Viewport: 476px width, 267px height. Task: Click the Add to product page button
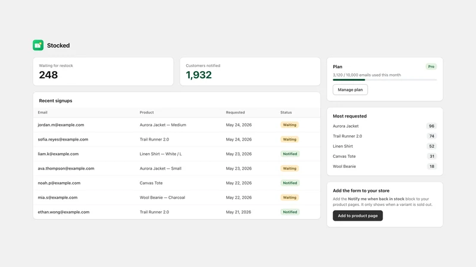[358, 215]
